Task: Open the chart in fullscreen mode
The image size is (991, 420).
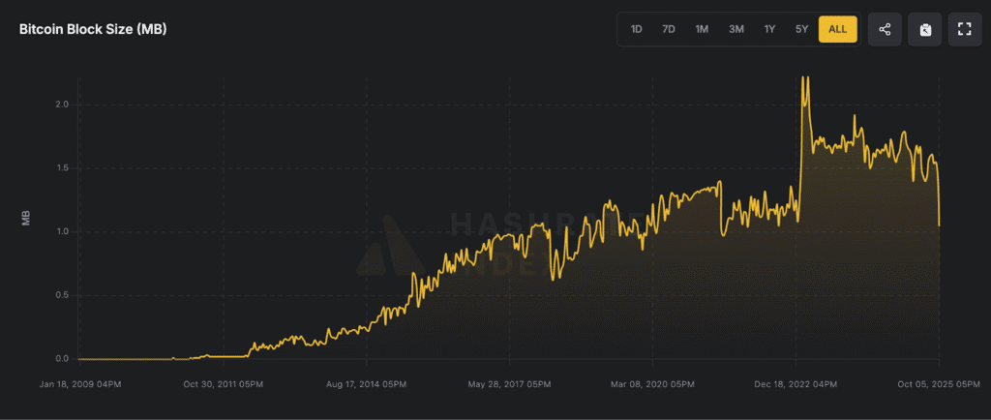Action: tap(964, 29)
